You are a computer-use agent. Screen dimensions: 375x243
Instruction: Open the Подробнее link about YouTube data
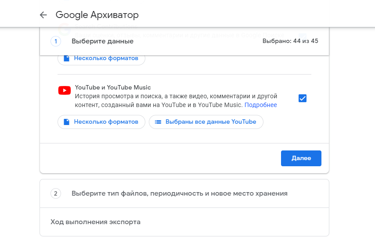tap(261, 105)
